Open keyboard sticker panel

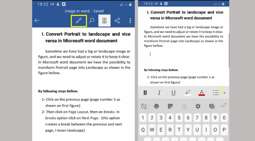(x=170, y=106)
